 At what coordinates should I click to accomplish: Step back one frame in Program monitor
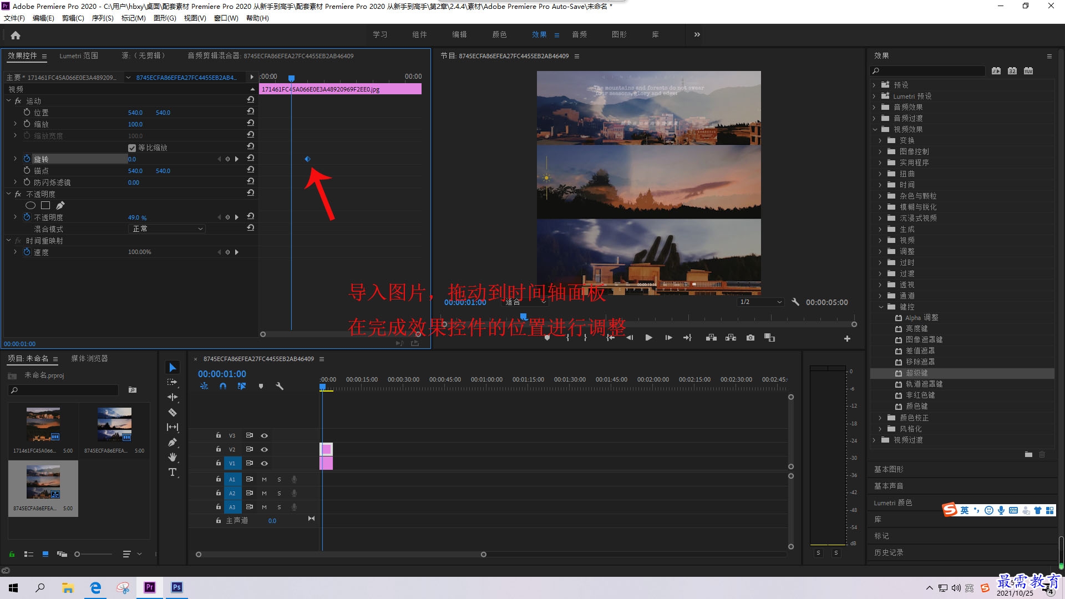tap(630, 338)
